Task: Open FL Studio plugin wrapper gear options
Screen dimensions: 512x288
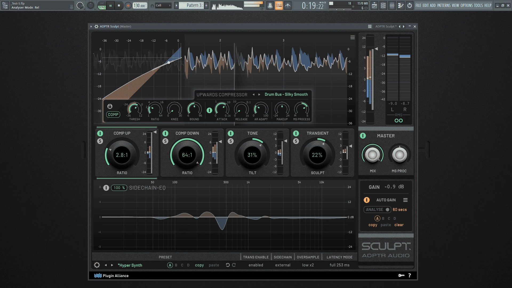Action: (x=96, y=26)
